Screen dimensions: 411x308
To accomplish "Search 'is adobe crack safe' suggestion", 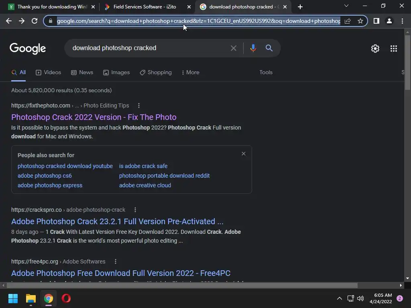I will click(x=143, y=166).
